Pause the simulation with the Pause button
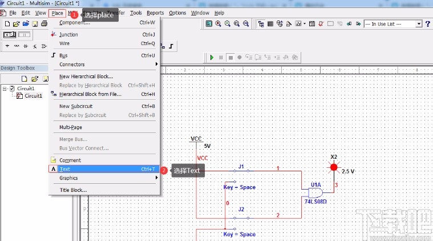Screen dimensions: 433x241 point(221,58)
